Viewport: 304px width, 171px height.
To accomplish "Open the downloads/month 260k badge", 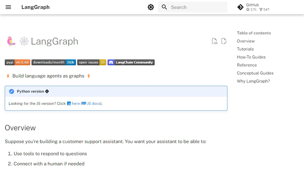I will pos(54,62).
